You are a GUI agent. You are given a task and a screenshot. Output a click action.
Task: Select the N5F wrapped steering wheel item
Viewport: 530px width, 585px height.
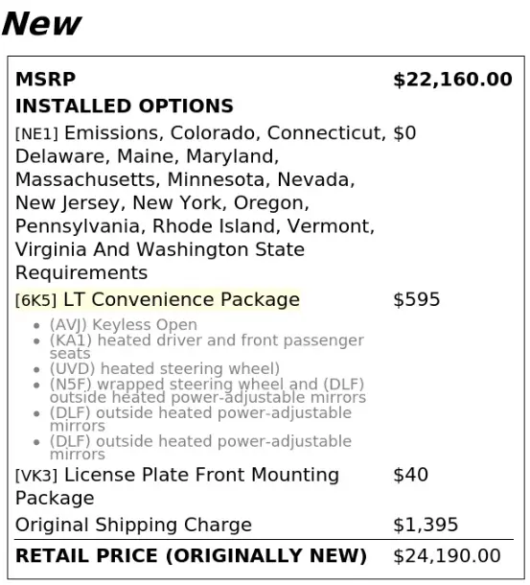[208, 390]
